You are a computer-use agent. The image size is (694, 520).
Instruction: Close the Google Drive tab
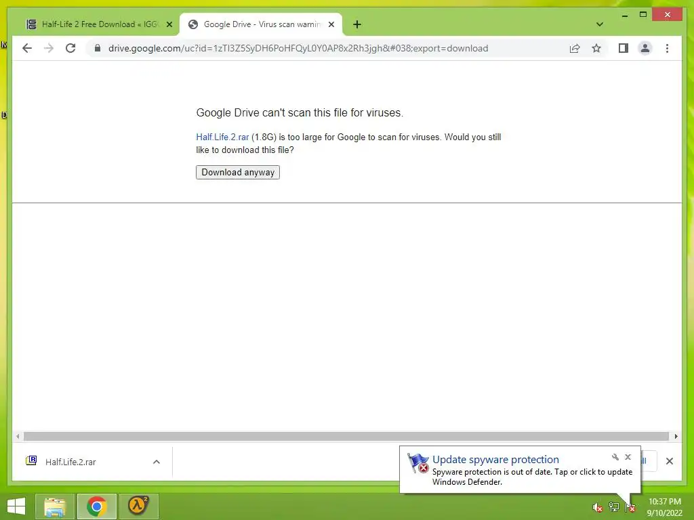pos(331,24)
